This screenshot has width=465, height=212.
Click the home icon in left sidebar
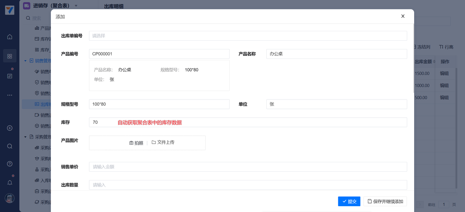(x=10, y=37)
